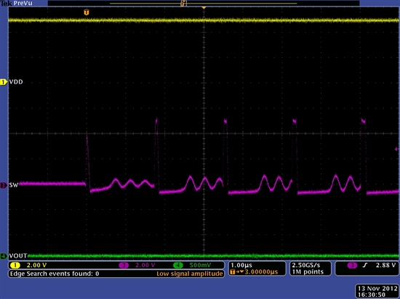
Task: Click the 2.88 V trigger level readout
Action: (x=386, y=265)
